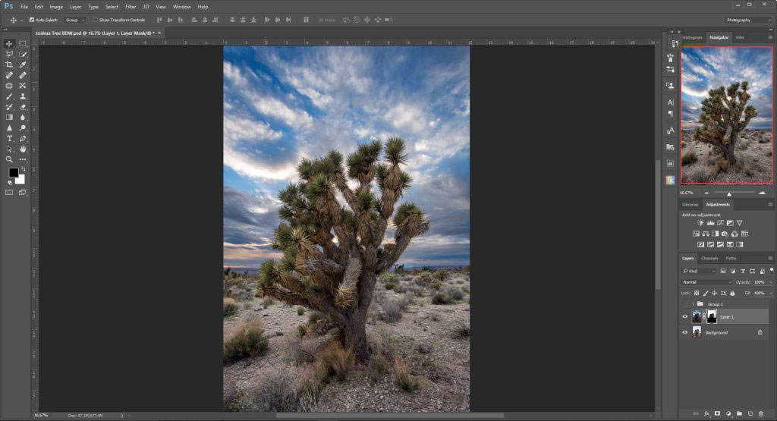Open the Filter menu
The height and width of the screenshot is (421, 777).
pyautogui.click(x=131, y=6)
